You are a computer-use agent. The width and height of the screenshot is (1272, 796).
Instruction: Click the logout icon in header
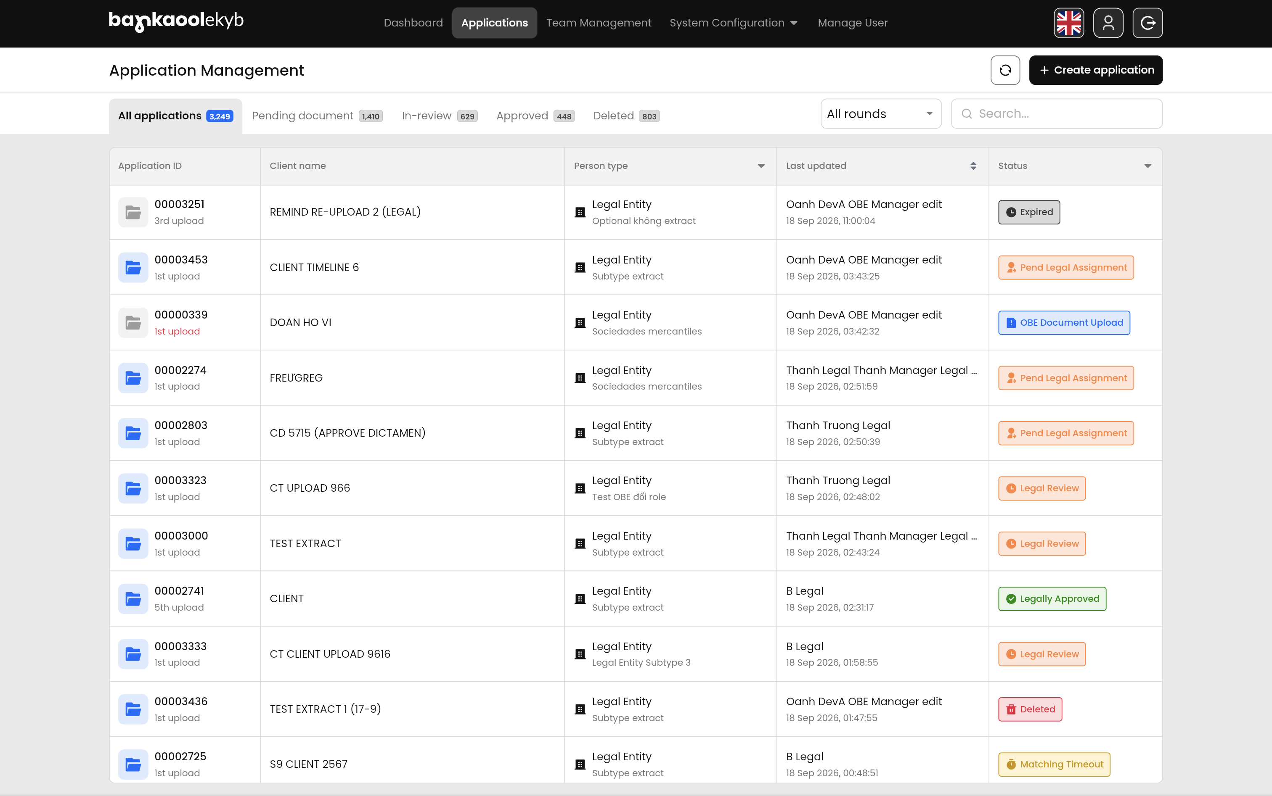coord(1147,23)
